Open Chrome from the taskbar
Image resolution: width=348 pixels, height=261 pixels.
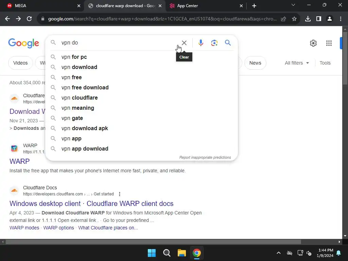(x=197, y=253)
